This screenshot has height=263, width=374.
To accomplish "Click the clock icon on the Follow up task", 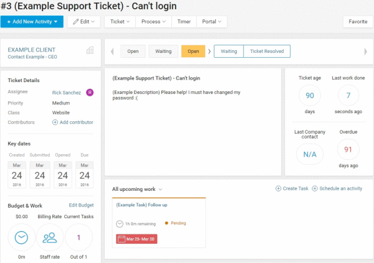I will tap(120, 223).
